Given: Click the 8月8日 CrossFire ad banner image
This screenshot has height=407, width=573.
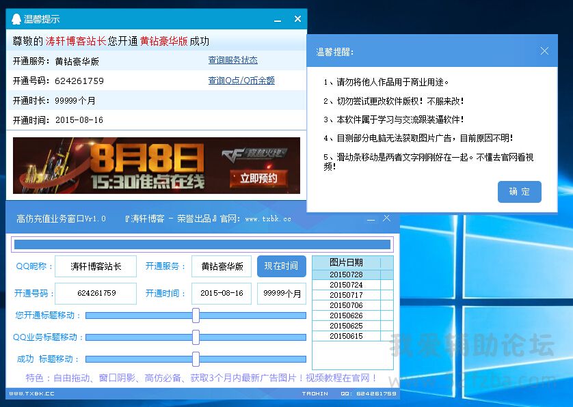Looking at the screenshot, I should coord(157,165).
